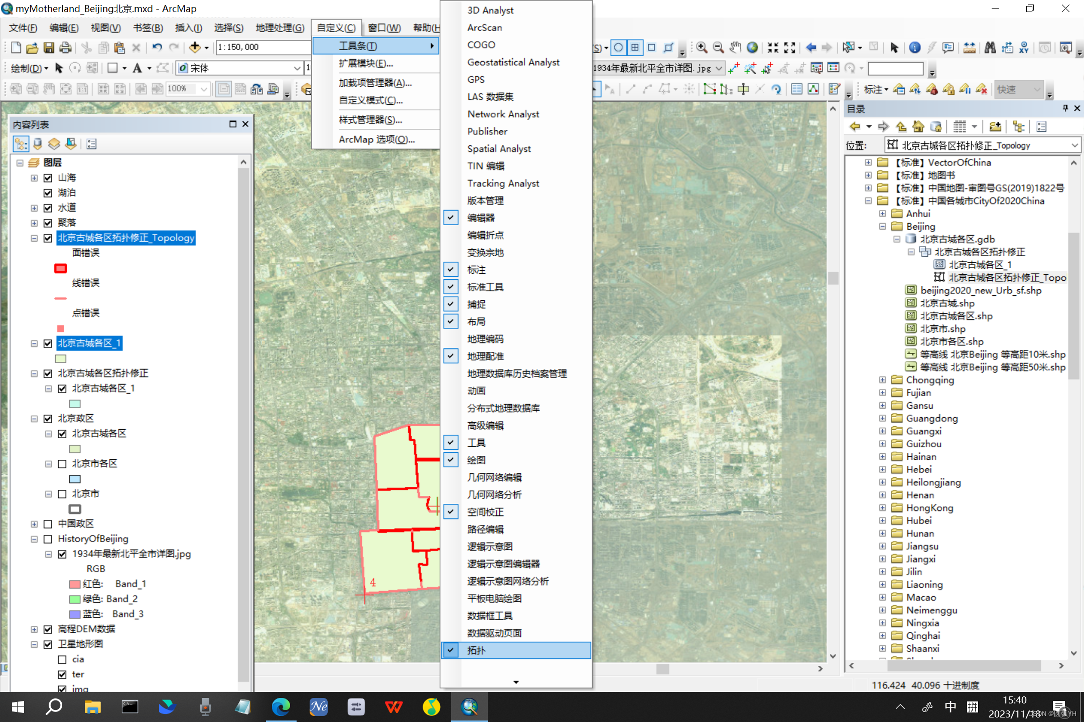Enable the 北京市各区 layer checkbox
The height and width of the screenshot is (722, 1084).
(x=62, y=464)
